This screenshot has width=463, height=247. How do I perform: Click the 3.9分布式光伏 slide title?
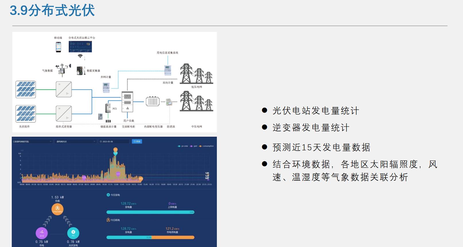[x=52, y=10]
